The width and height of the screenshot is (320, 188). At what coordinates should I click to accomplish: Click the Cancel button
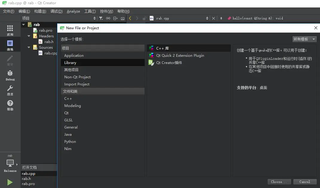pos(305,182)
